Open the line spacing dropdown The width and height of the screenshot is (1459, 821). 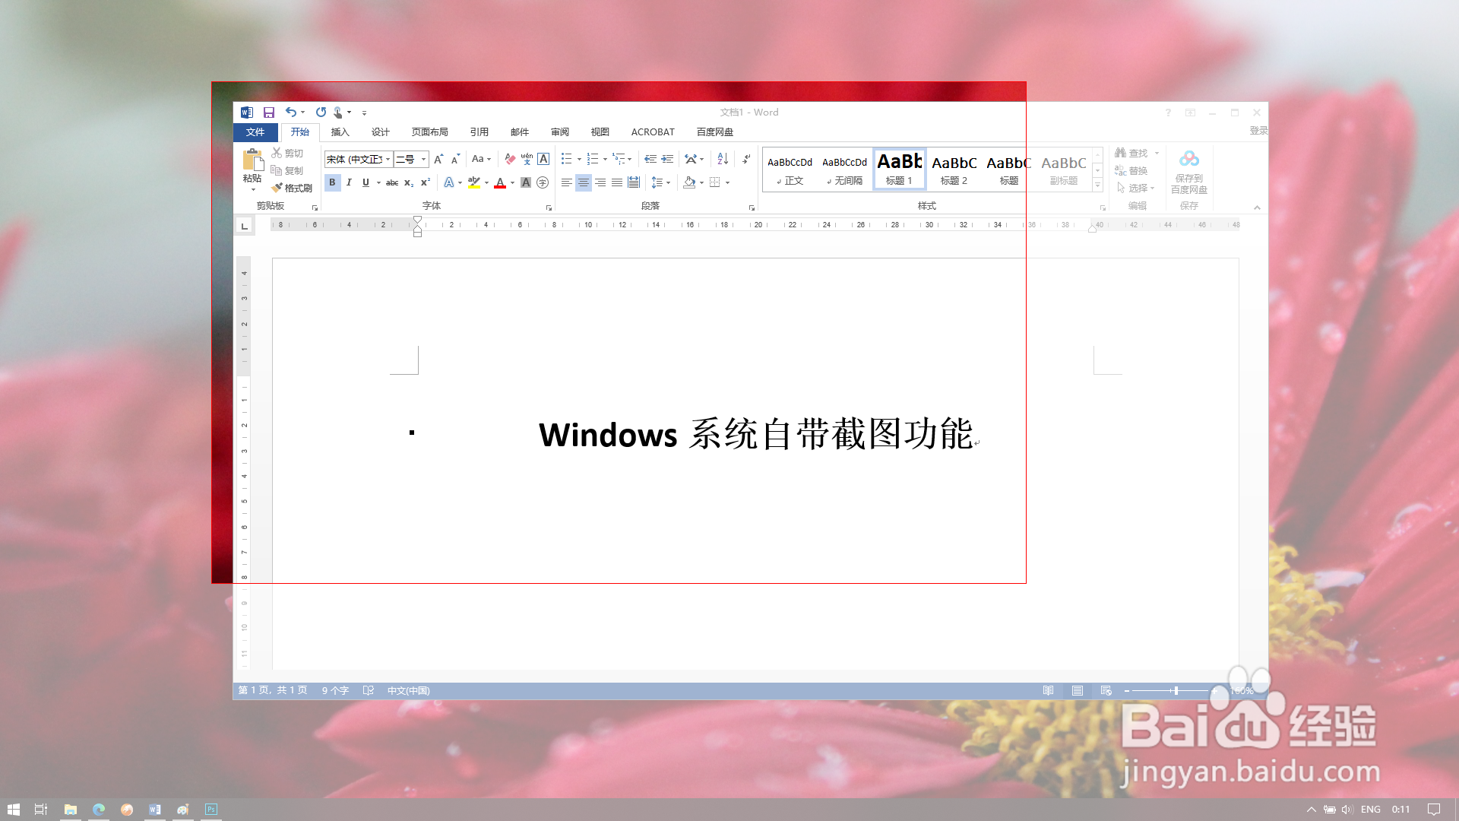669,183
